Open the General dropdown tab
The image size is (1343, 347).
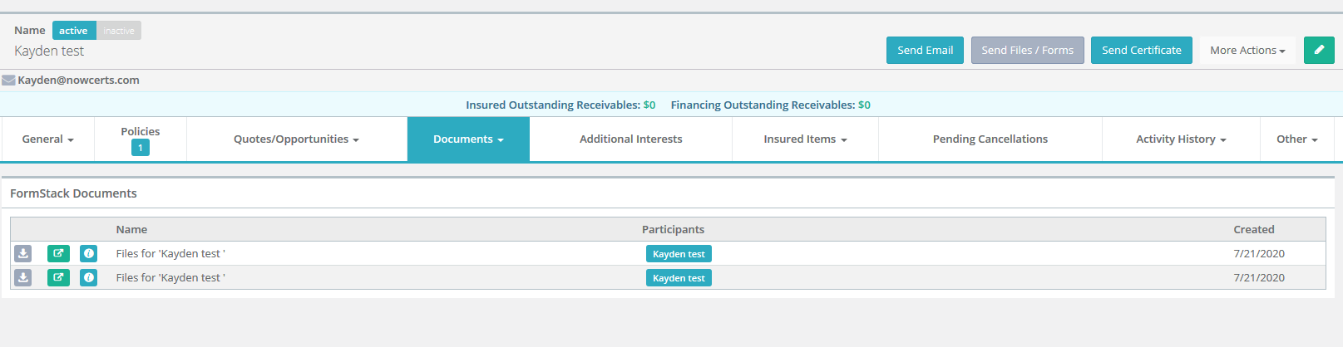tap(47, 139)
